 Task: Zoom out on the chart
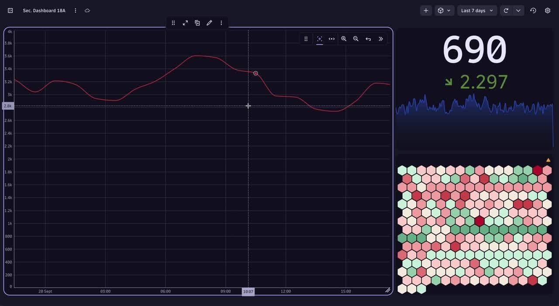click(x=356, y=39)
